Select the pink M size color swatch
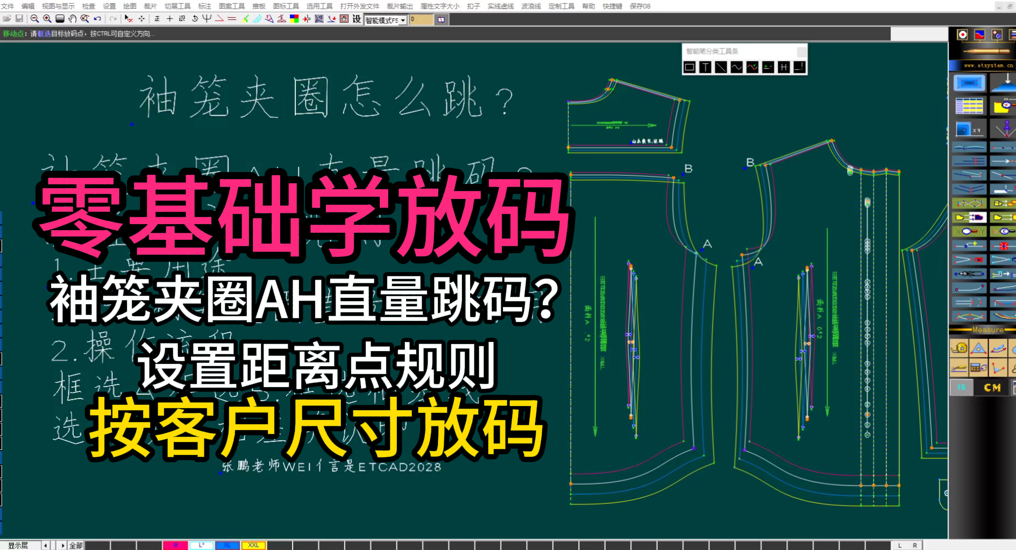Screen dimensions: 1016x550 (x=175, y=545)
